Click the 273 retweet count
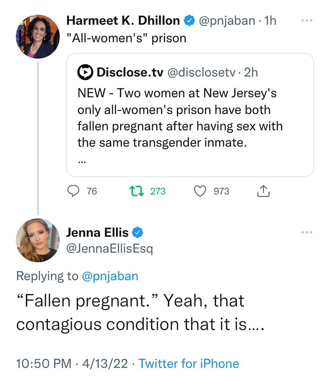The height and width of the screenshot is (381, 330). coord(158,191)
